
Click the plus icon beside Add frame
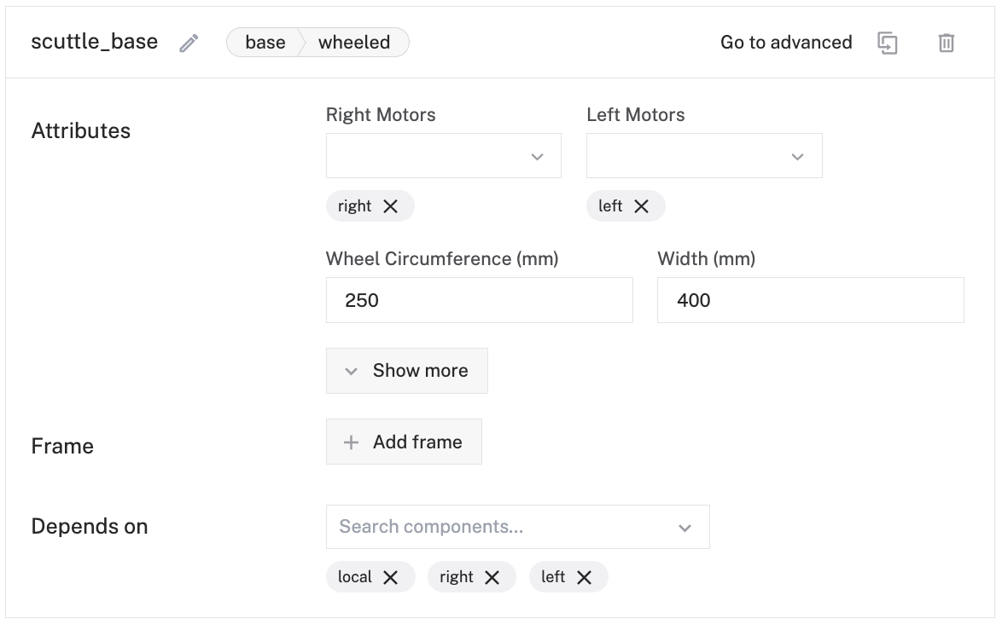351,442
